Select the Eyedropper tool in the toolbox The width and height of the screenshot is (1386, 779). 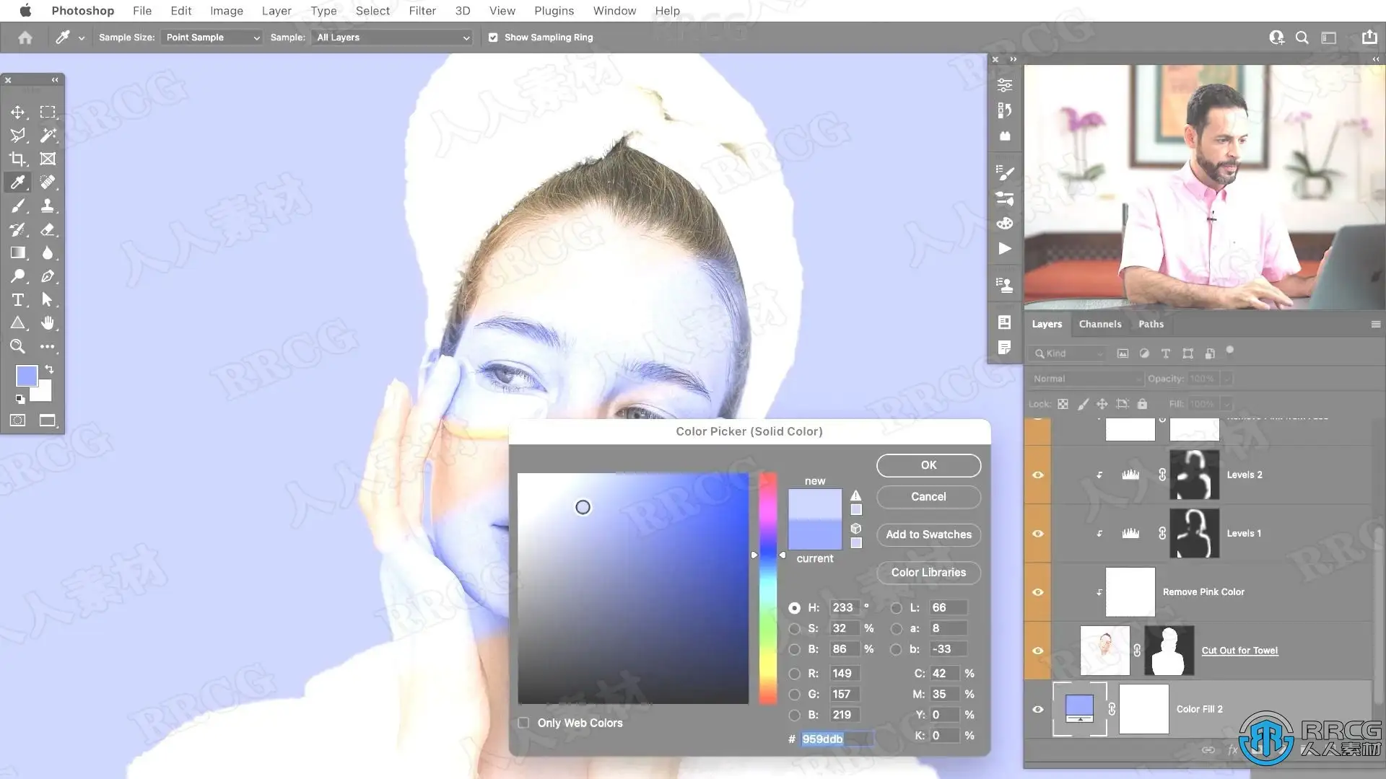tap(18, 182)
